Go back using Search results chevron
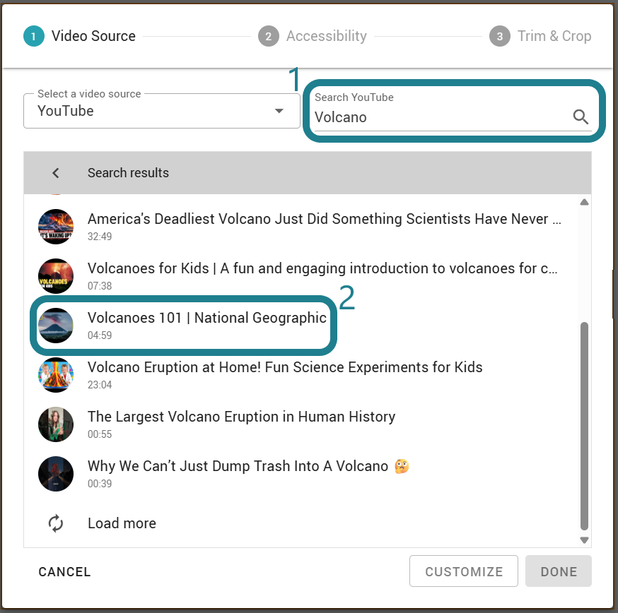This screenshot has width=618, height=613. click(56, 173)
